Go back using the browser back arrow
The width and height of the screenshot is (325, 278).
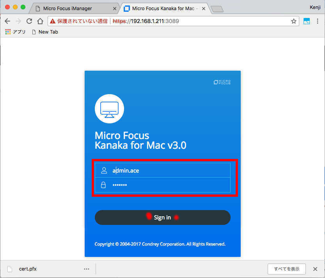[x=7, y=21]
